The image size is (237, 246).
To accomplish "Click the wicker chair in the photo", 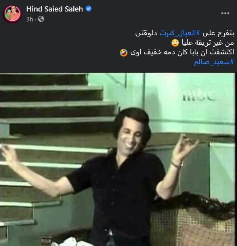I will pyautogui.click(x=193, y=226).
